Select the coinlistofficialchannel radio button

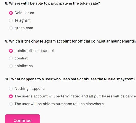(x=11, y=51)
